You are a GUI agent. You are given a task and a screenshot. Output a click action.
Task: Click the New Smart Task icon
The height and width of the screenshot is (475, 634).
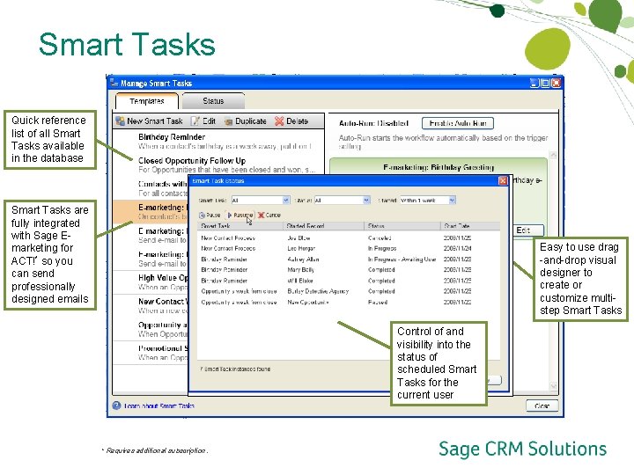point(120,121)
